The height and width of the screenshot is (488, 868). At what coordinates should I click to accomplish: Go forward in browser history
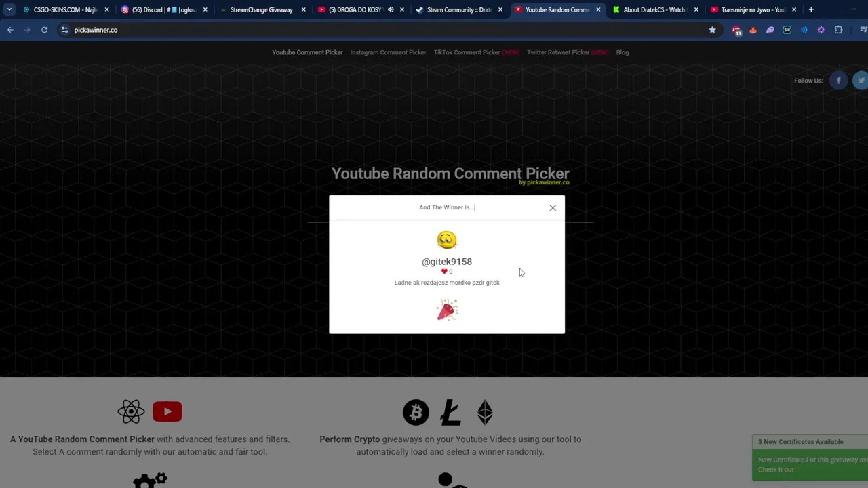coord(27,30)
